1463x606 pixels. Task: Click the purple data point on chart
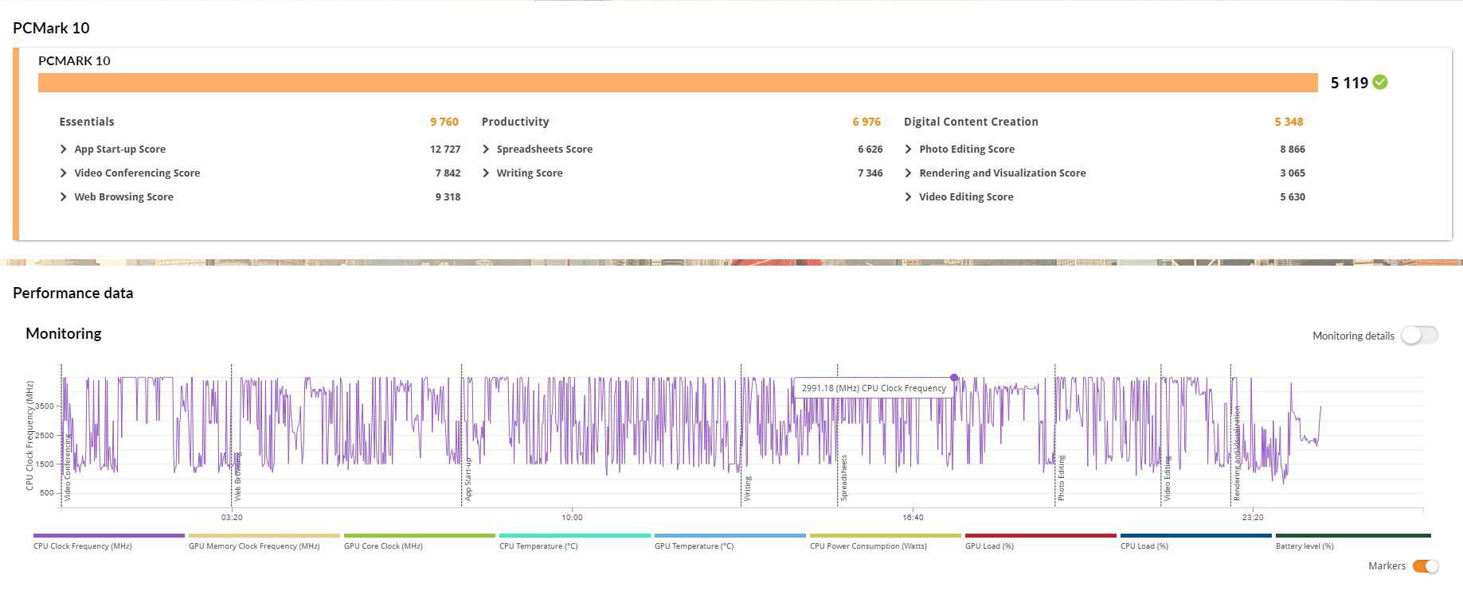(x=954, y=378)
